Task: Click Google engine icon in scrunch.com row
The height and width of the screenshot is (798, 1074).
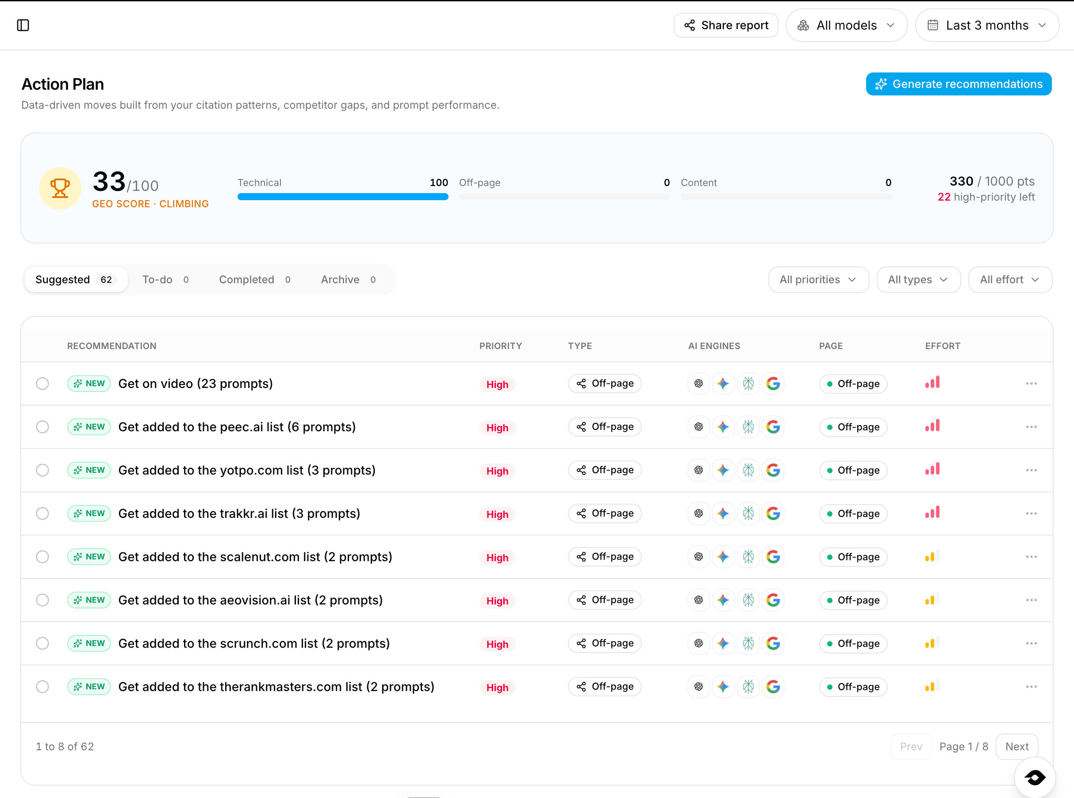Action: click(x=773, y=643)
